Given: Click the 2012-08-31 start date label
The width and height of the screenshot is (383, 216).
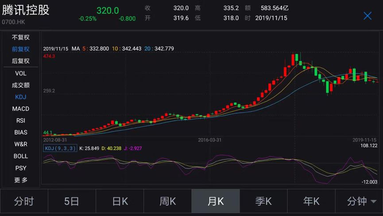Looking at the screenshot, I should 55,140.
